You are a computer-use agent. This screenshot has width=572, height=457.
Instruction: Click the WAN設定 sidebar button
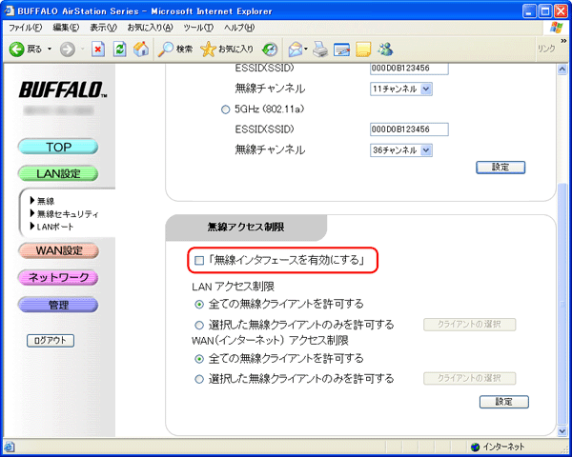tap(59, 250)
